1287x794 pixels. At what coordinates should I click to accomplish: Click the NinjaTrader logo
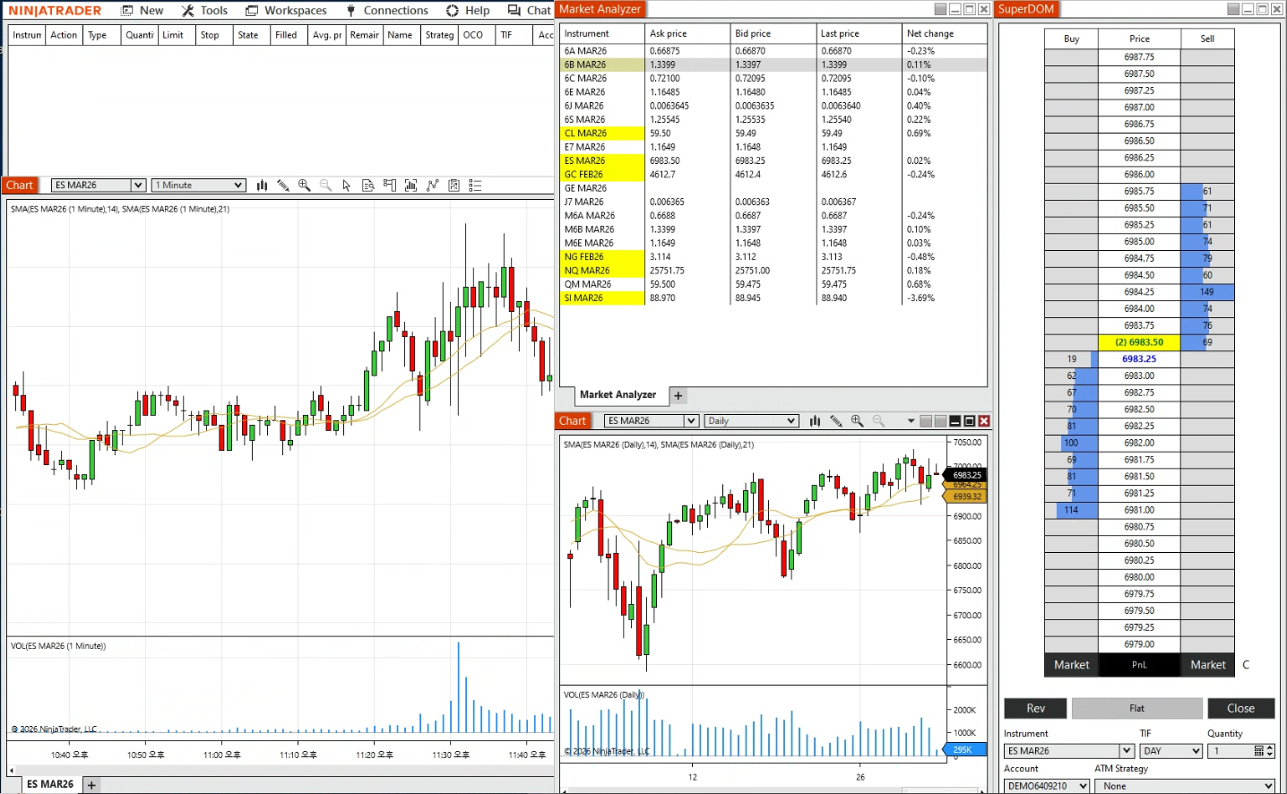click(x=55, y=11)
